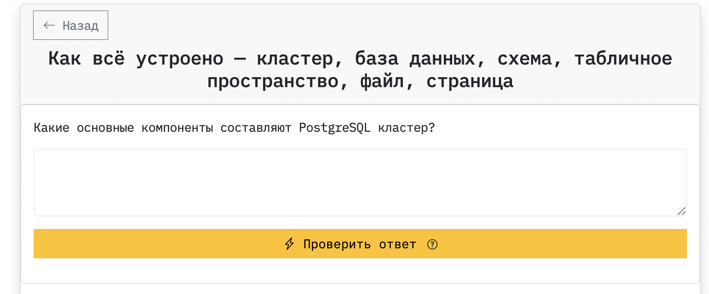Open the question mark help icon
Viewport: 709px width, 294px height.
coord(432,244)
